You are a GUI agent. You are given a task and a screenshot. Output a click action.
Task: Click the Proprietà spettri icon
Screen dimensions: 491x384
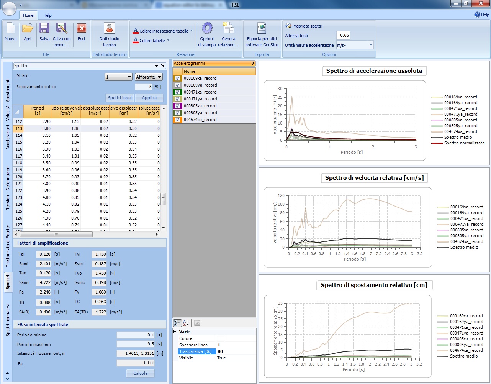[x=288, y=26]
